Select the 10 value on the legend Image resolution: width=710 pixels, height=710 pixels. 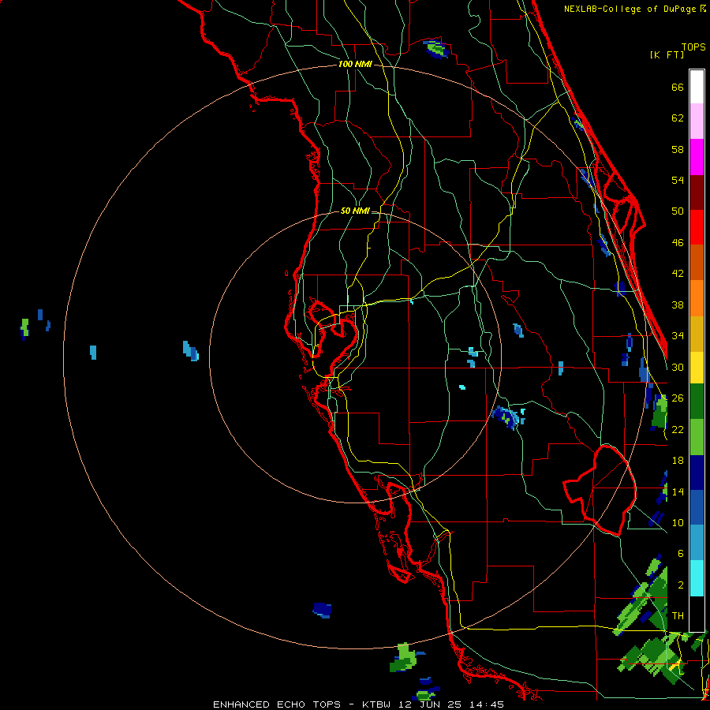click(x=678, y=522)
